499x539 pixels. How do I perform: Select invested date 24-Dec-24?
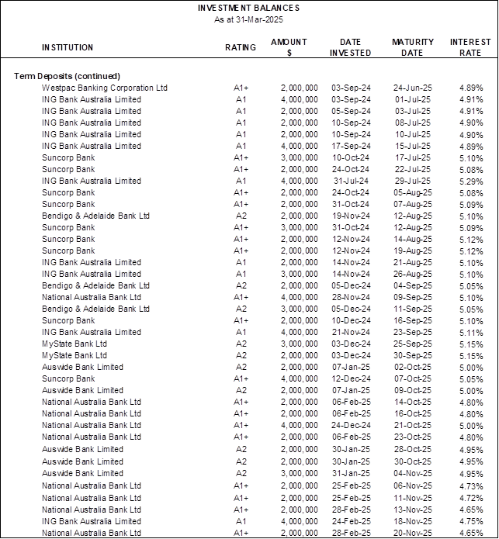(351, 426)
